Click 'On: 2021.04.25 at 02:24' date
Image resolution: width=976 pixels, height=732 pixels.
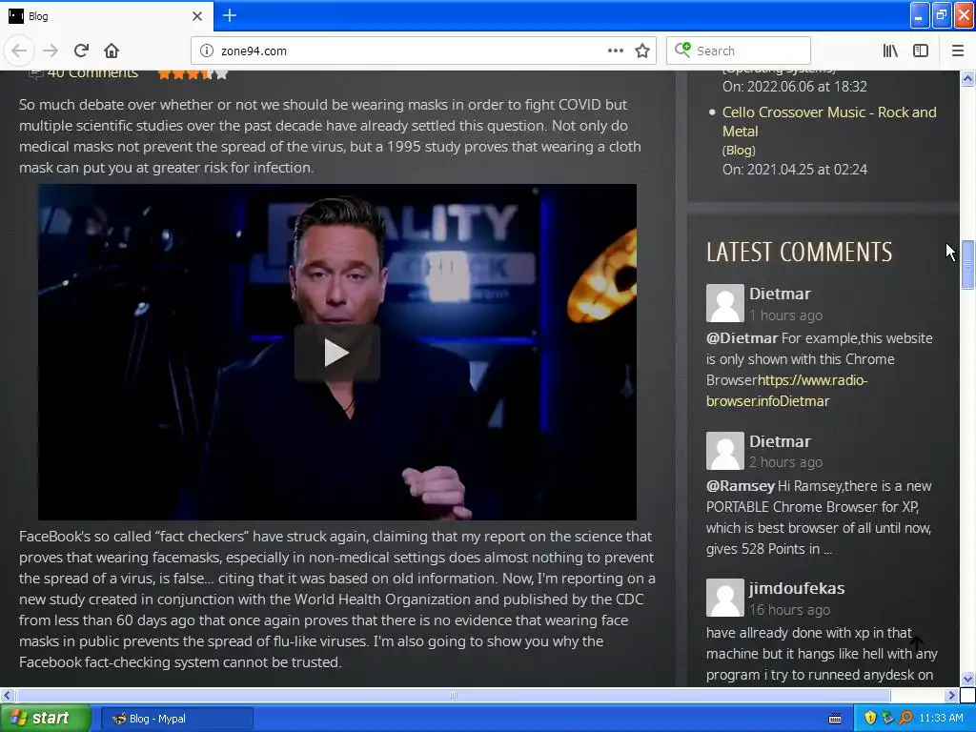pos(795,170)
